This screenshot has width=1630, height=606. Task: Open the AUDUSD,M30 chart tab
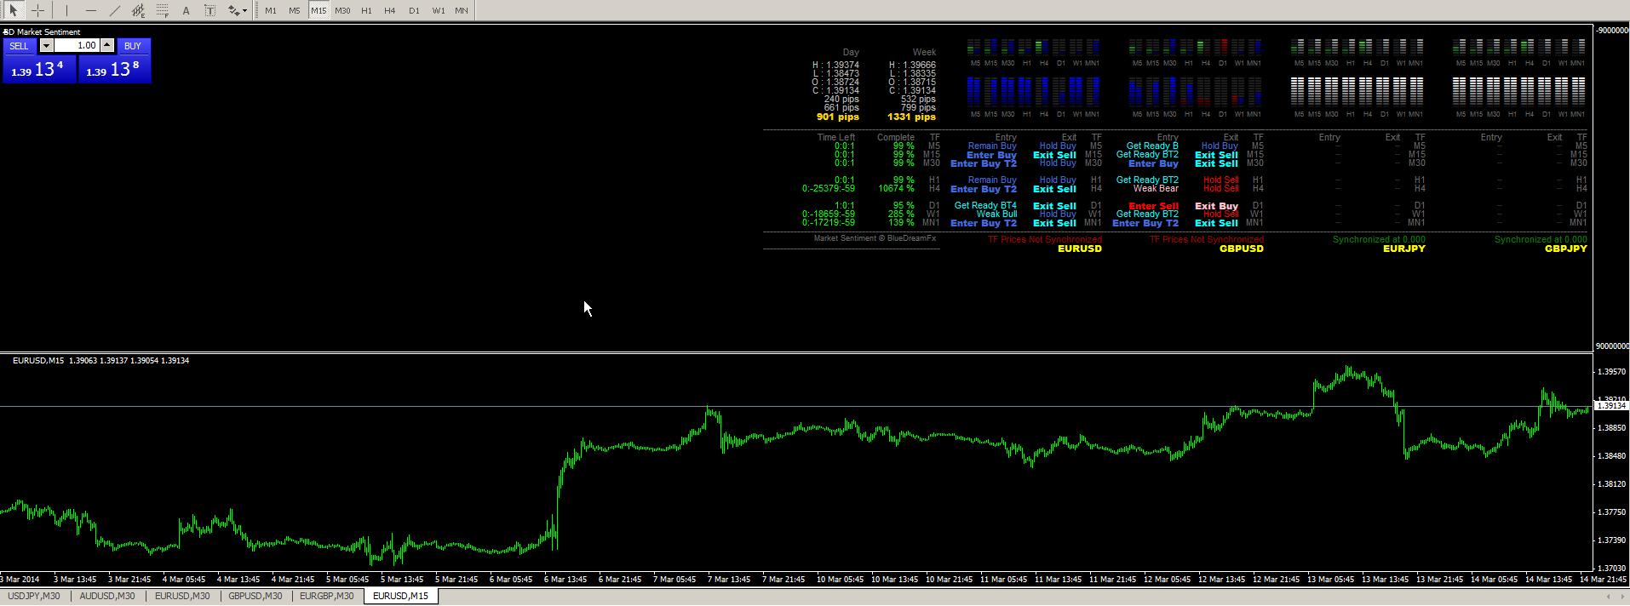[107, 596]
